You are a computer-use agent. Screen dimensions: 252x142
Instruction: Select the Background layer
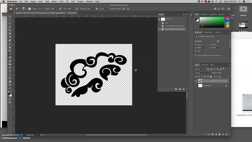tap(212, 86)
